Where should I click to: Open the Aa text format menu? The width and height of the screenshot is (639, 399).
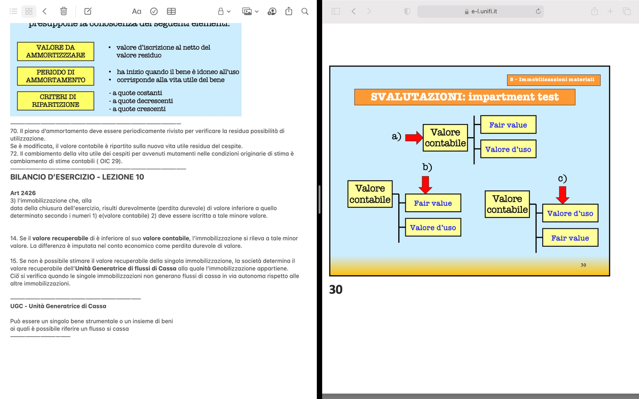136,11
